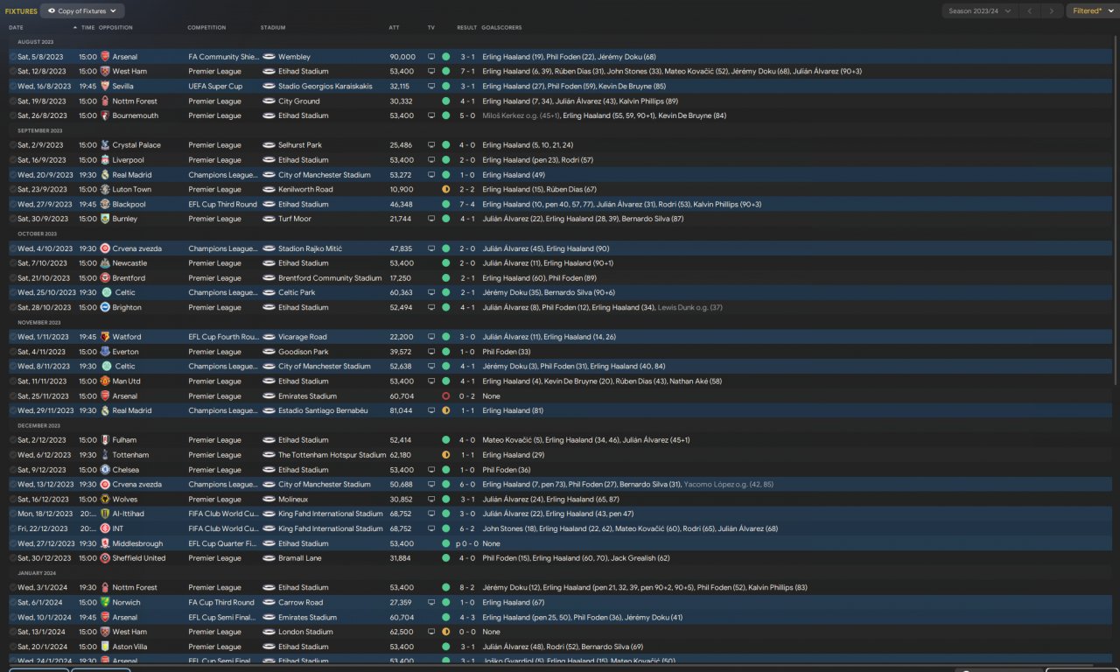Image resolution: width=1120 pixels, height=672 pixels.
Task: Click the green win indicator on the Blackpool row
Action: click(x=445, y=204)
